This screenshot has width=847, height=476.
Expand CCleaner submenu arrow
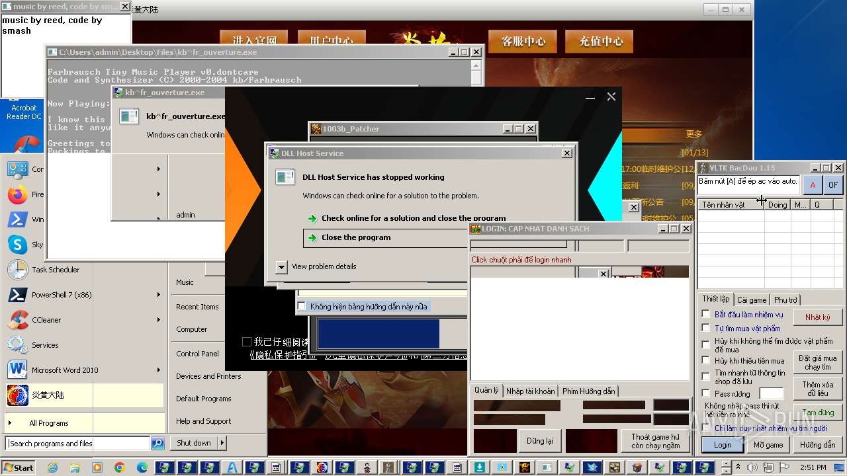159,320
